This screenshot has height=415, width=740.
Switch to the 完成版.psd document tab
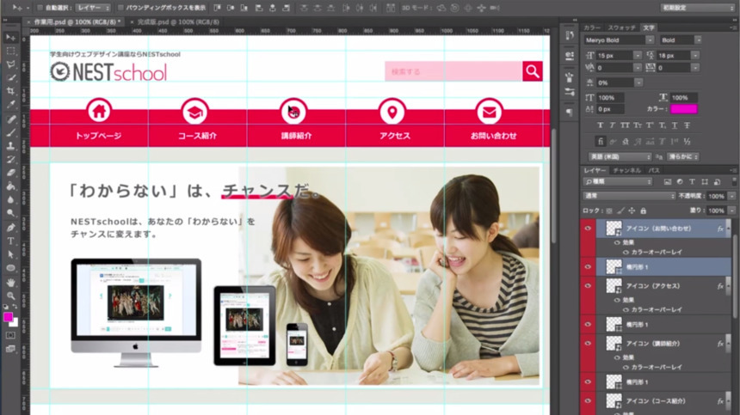point(178,21)
